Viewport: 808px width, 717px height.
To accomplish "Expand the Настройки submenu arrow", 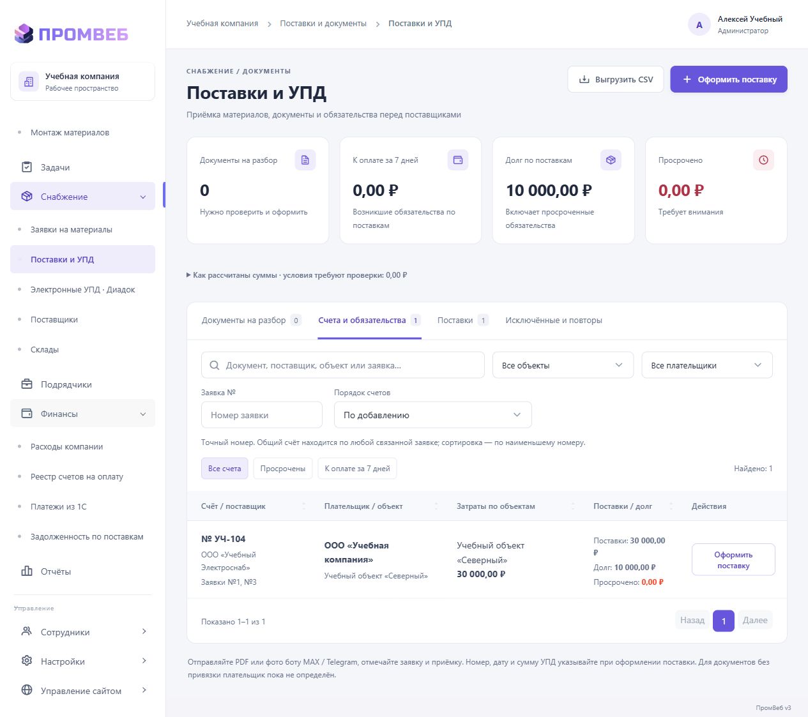I will click(x=144, y=661).
